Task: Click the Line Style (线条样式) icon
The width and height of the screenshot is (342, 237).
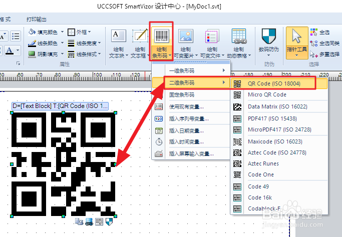Action: click(x=71, y=54)
